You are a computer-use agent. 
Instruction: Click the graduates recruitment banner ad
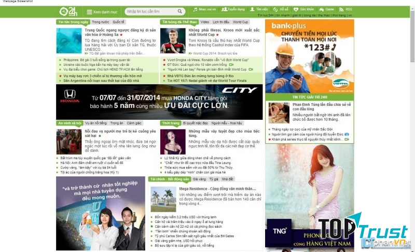click(x=101, y=214)
